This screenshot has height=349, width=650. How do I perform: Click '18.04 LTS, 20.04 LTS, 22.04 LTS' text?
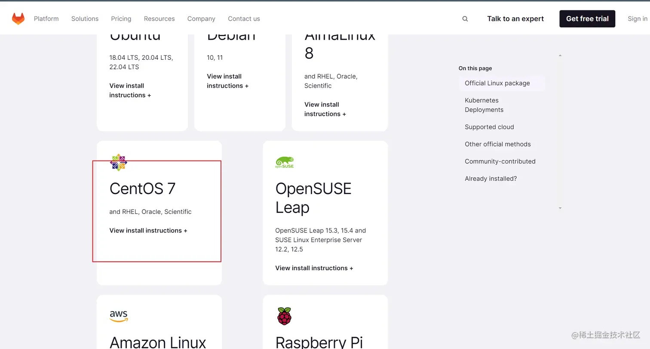pos(141,62)
